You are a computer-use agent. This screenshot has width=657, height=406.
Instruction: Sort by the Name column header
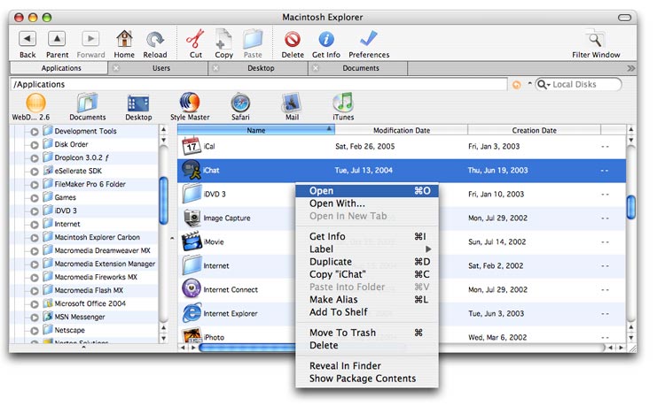[255, 130]
